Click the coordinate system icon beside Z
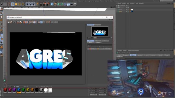 37,4
